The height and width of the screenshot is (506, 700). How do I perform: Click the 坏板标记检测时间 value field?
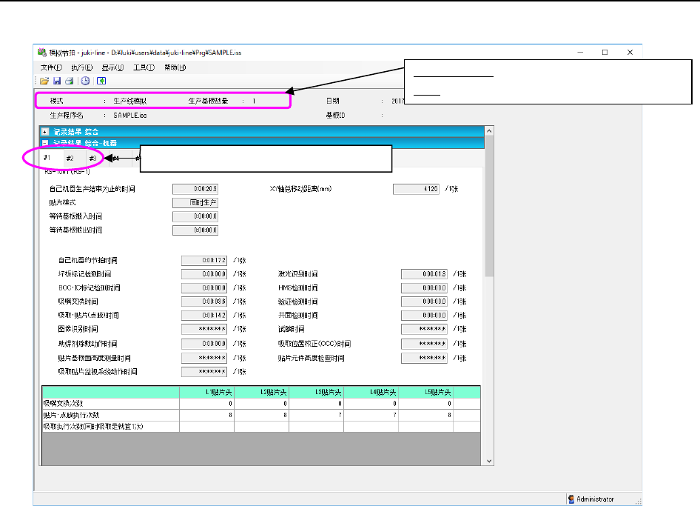click(204, 274)
